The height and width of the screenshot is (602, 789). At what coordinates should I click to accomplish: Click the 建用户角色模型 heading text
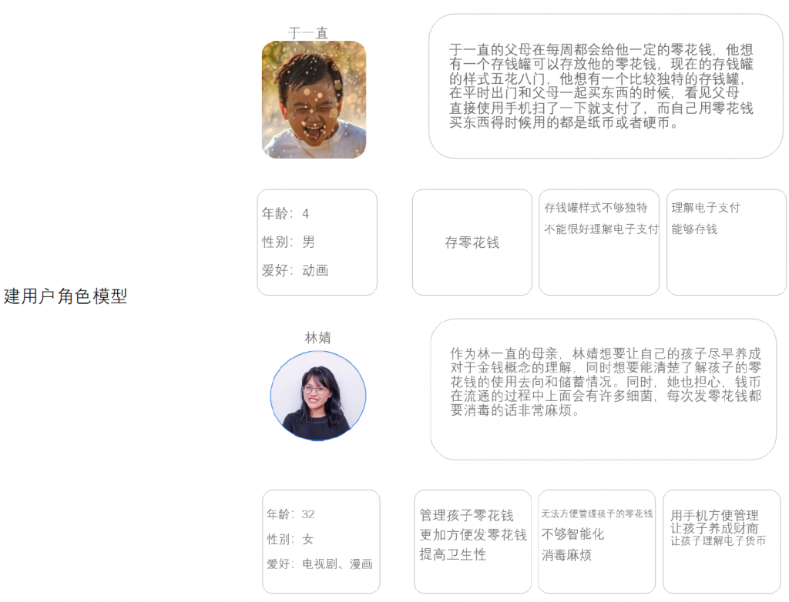(65, 296)
